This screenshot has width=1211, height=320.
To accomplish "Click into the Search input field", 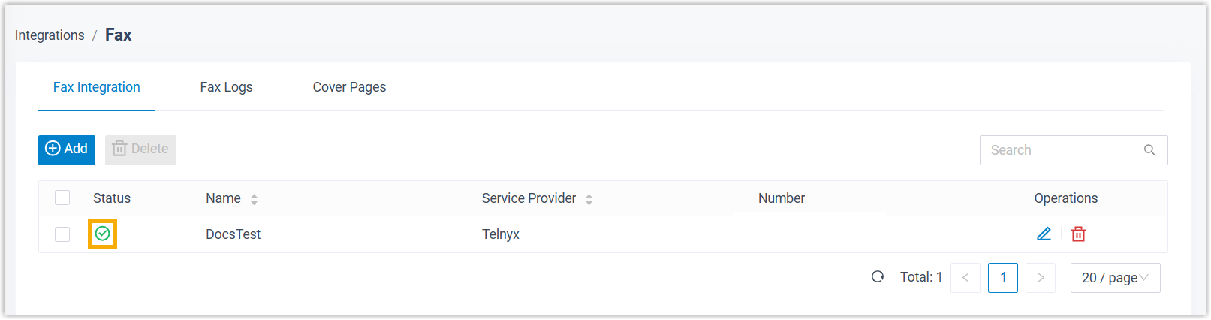I will 1059,150.
